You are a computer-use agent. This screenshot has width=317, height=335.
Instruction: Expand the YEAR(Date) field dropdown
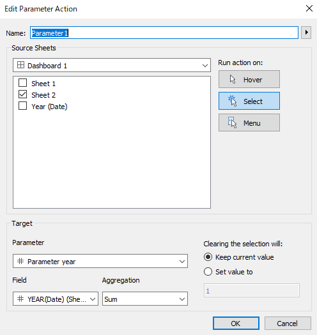tap(56, 299)
